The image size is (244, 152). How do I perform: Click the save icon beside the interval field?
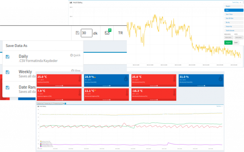pos(78,33)
